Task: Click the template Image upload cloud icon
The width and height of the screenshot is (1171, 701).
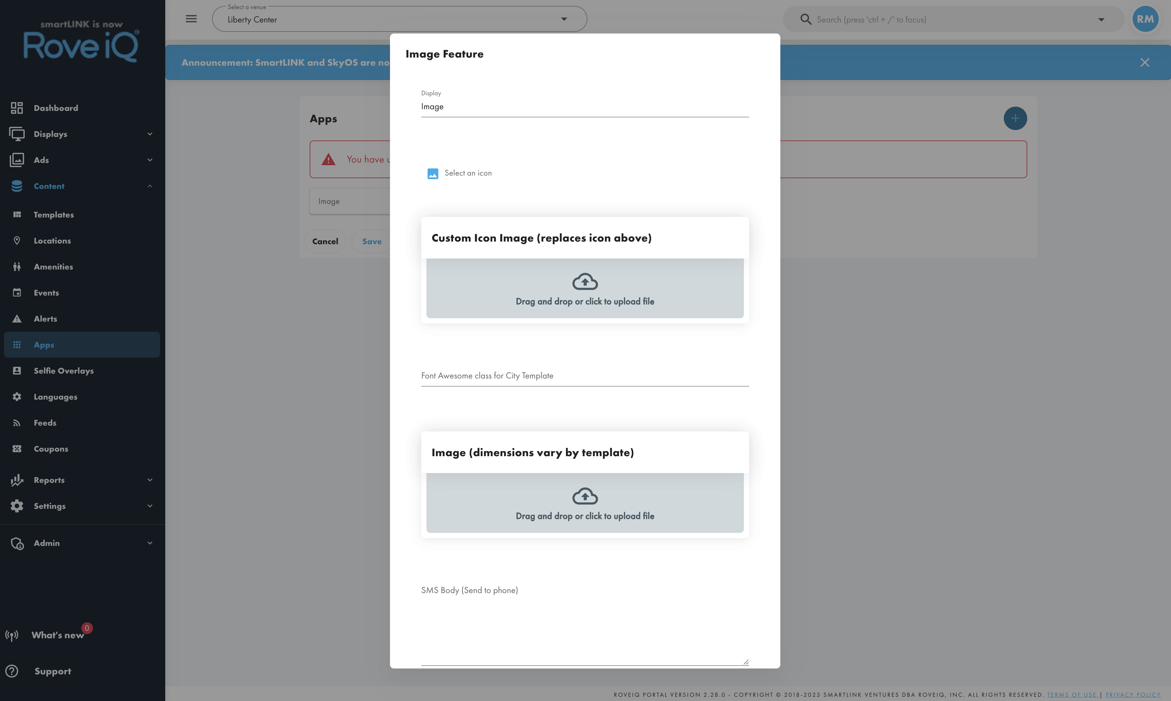Action: coord(585,496)
